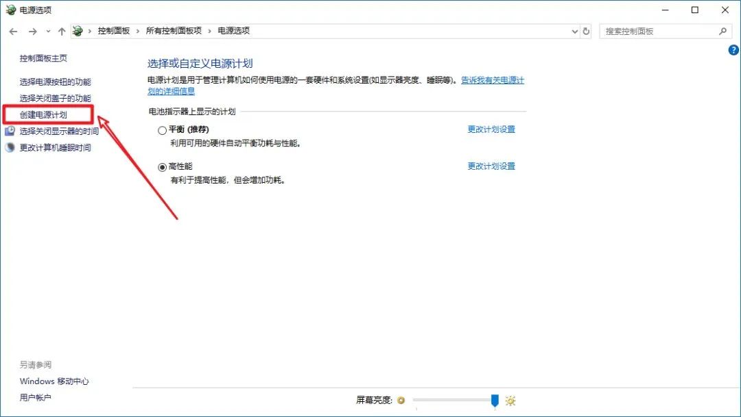Click the forward navigation arrow
Viewport: 741px width, 417px height.
coord(32,31)
